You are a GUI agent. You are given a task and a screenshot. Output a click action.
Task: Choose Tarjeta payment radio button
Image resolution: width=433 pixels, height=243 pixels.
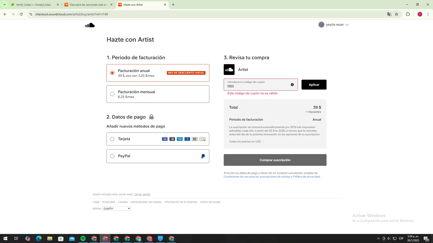112,139
